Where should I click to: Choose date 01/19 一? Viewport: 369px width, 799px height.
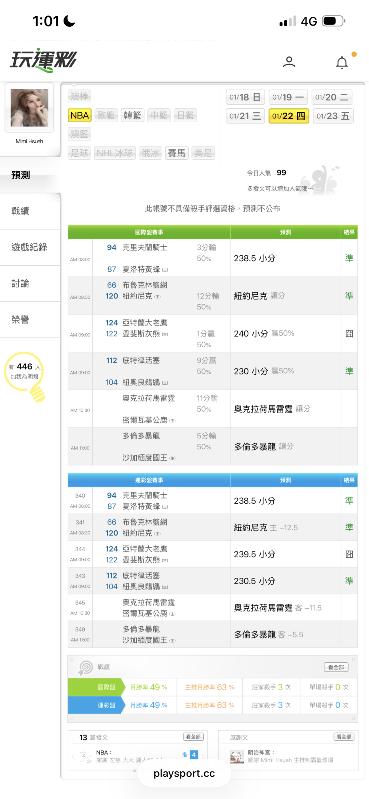288,97
